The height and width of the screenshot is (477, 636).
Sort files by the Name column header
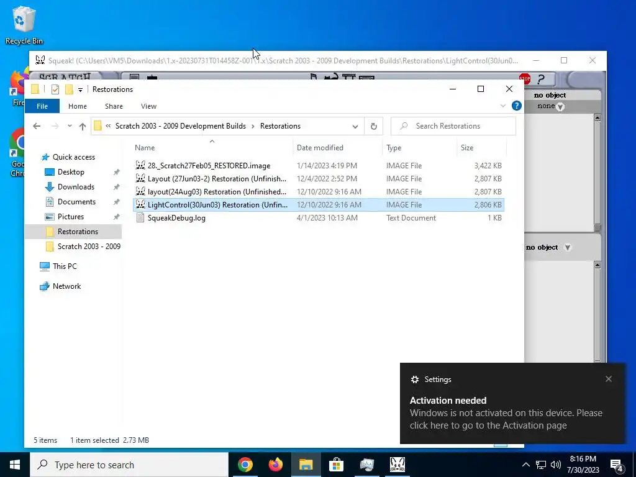[x=145, y=148]
